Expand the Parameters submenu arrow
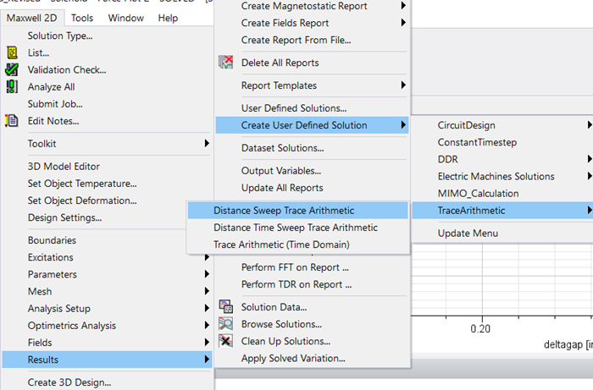The image size is (593, 390). [207, 274]
